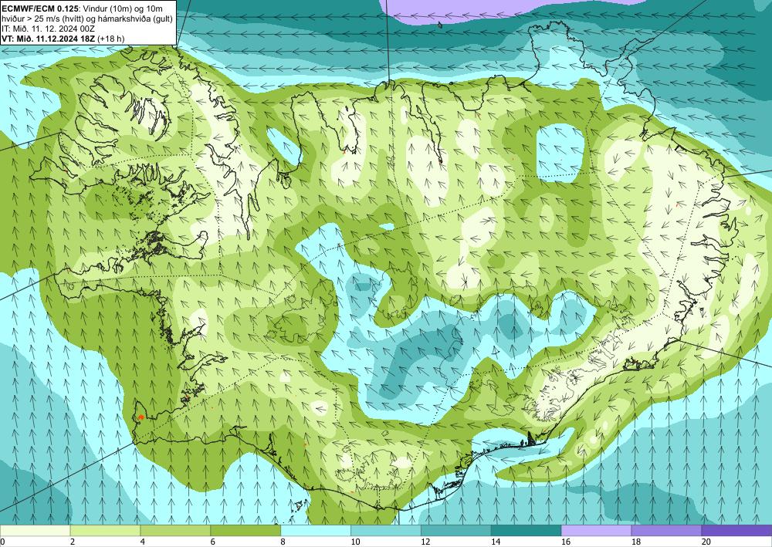Select the dark purple above-20 m/s legend swatch
The image size is (772, 547).
tap(736, 530)
